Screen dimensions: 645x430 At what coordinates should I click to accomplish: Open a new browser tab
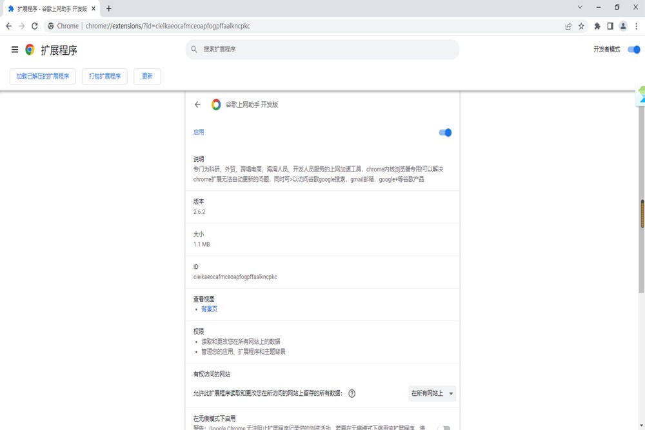(108, 8)
